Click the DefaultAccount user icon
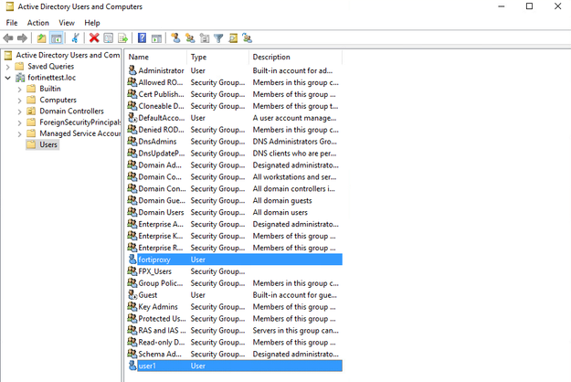This screenshot has height=382, width=571. (132, 118)
